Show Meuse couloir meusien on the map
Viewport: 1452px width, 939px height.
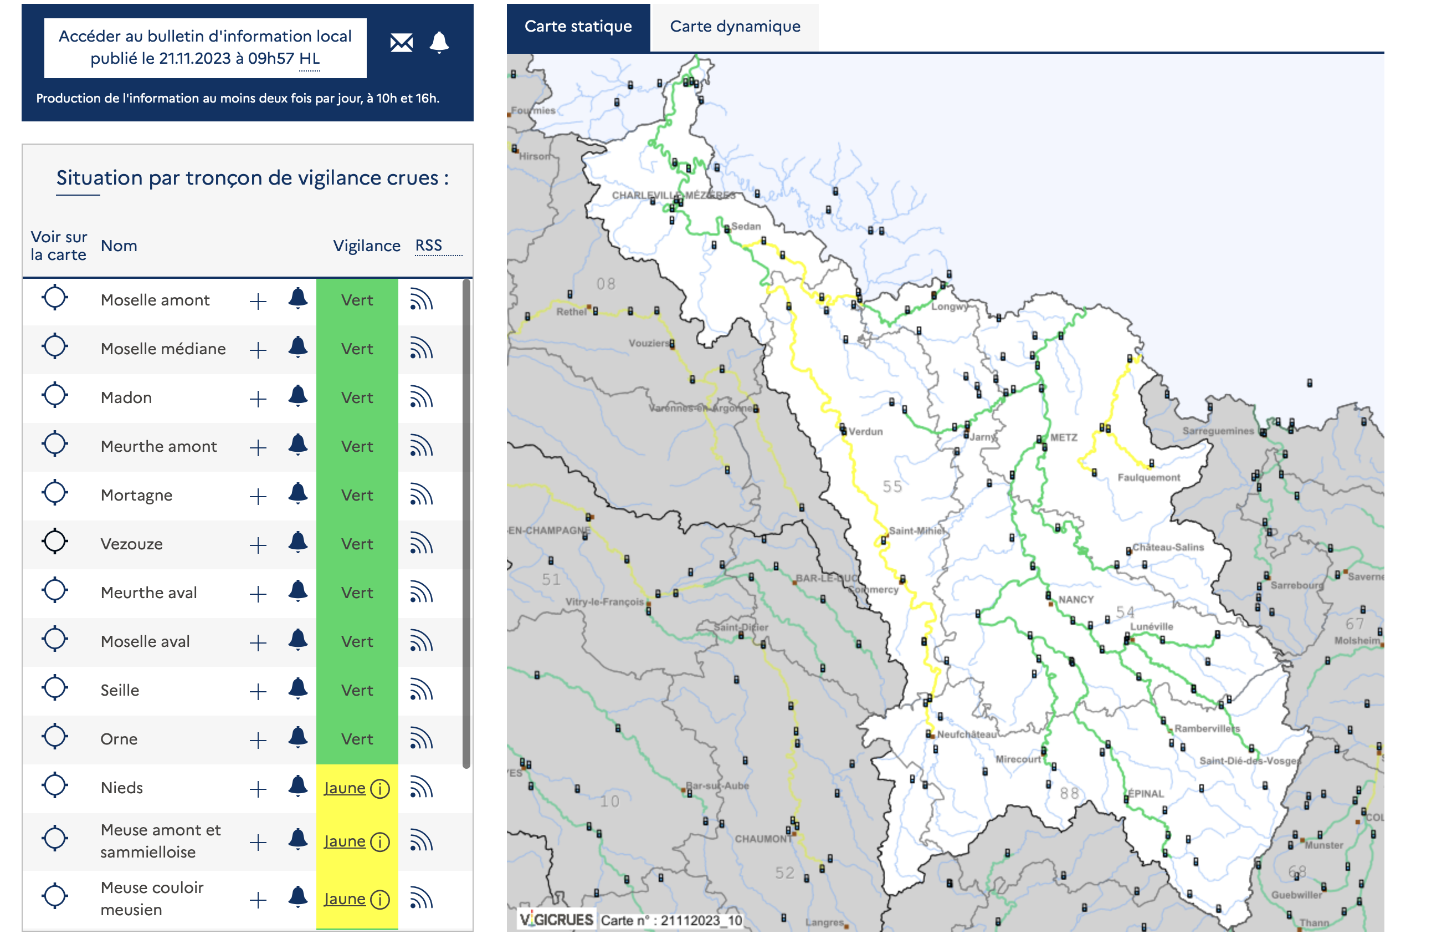tap(55, 896)
